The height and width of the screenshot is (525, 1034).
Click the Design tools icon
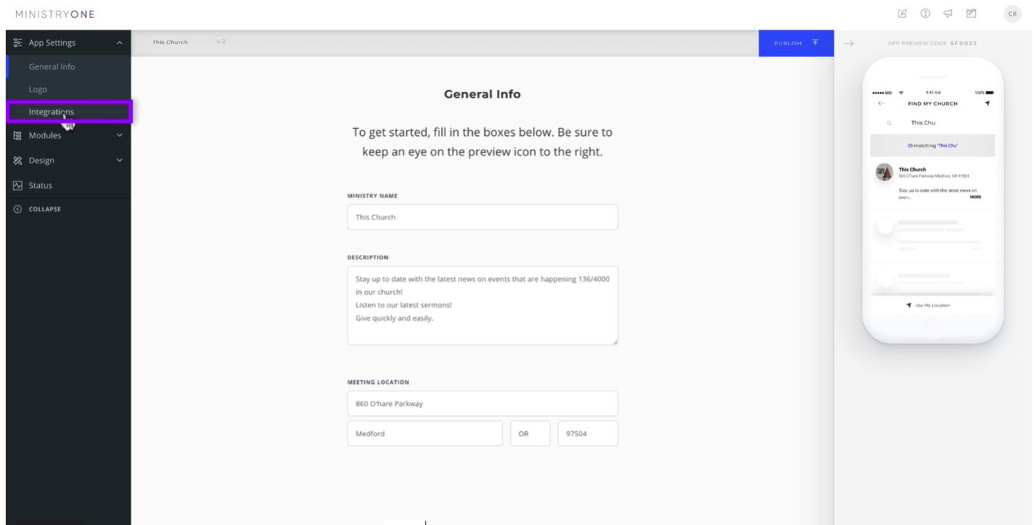[x=17, y=160]
